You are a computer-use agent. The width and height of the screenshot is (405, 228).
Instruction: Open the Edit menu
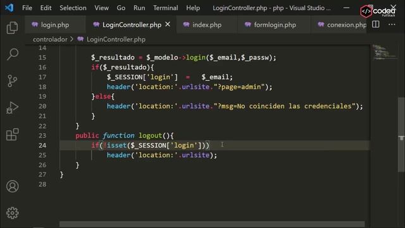[46, 8]
